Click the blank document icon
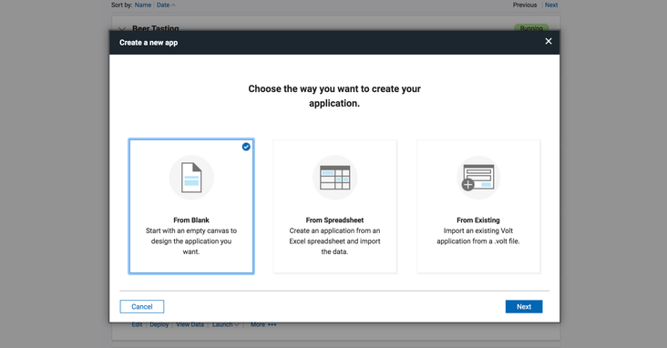Screen dimensions: 667x348 (191, 178)
